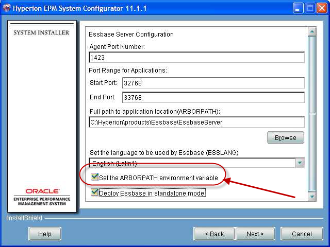
Task: Click the Start Port input field
Action: [213, 83]
